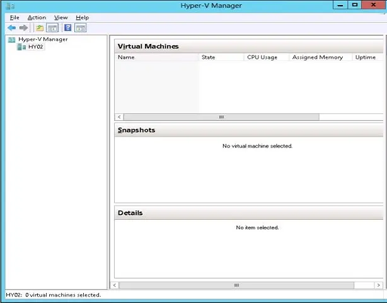Image resolution: width=387 pixels, height=303 pixels.
Task: Open the View menu
Action: (x=61, y=18)
